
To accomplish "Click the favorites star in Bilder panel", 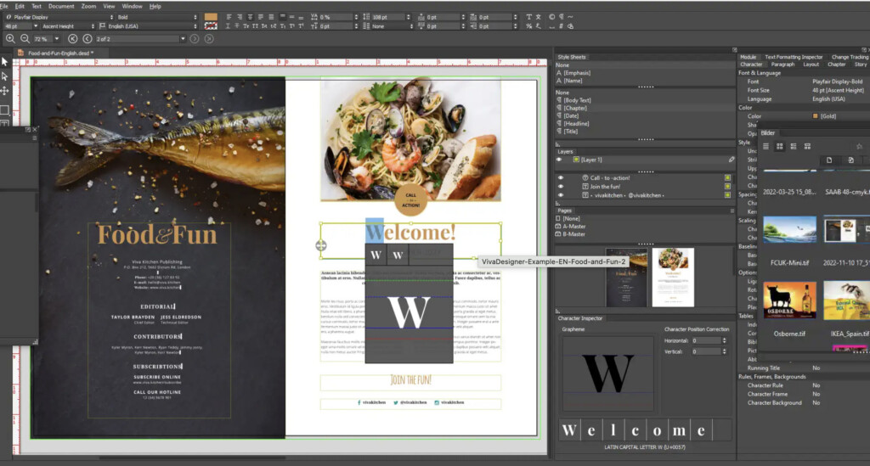I will [860, 146].
